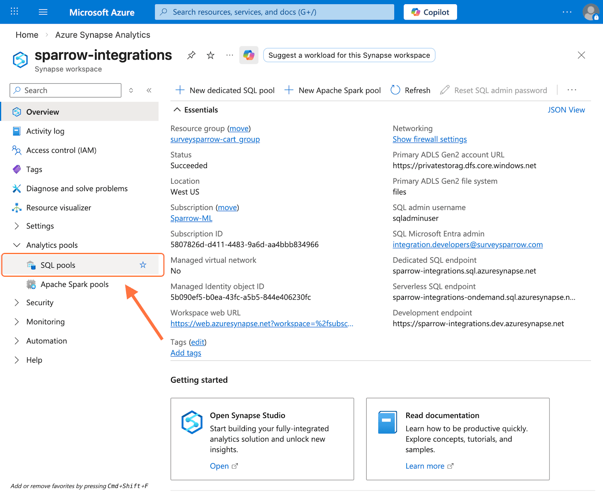
Task: Click New dedicated SQL pool button
Action: coord(225,90)
